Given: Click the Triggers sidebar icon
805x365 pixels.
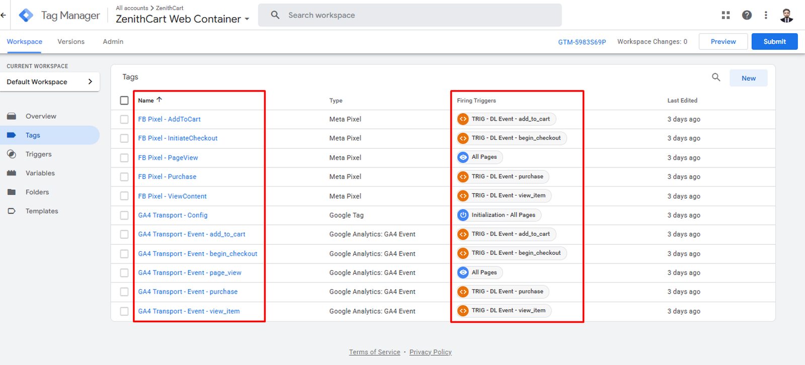Looking at the screenshot, I should click(x=12, y=154).
